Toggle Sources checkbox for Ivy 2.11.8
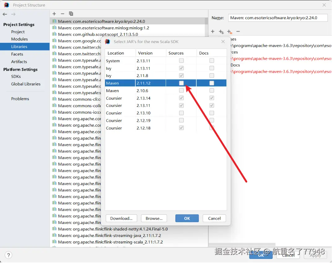332x263 pixels. click(x=181, y=76)
